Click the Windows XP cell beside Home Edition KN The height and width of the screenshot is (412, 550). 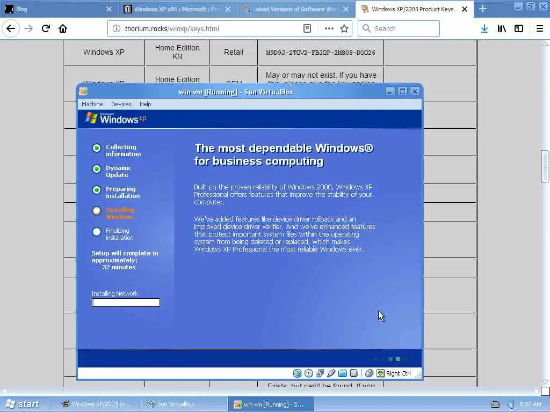click(x=104, y=52)
